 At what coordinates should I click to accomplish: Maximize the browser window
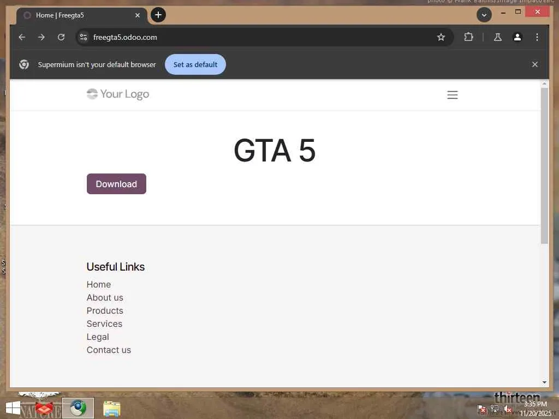coord(518,13)
